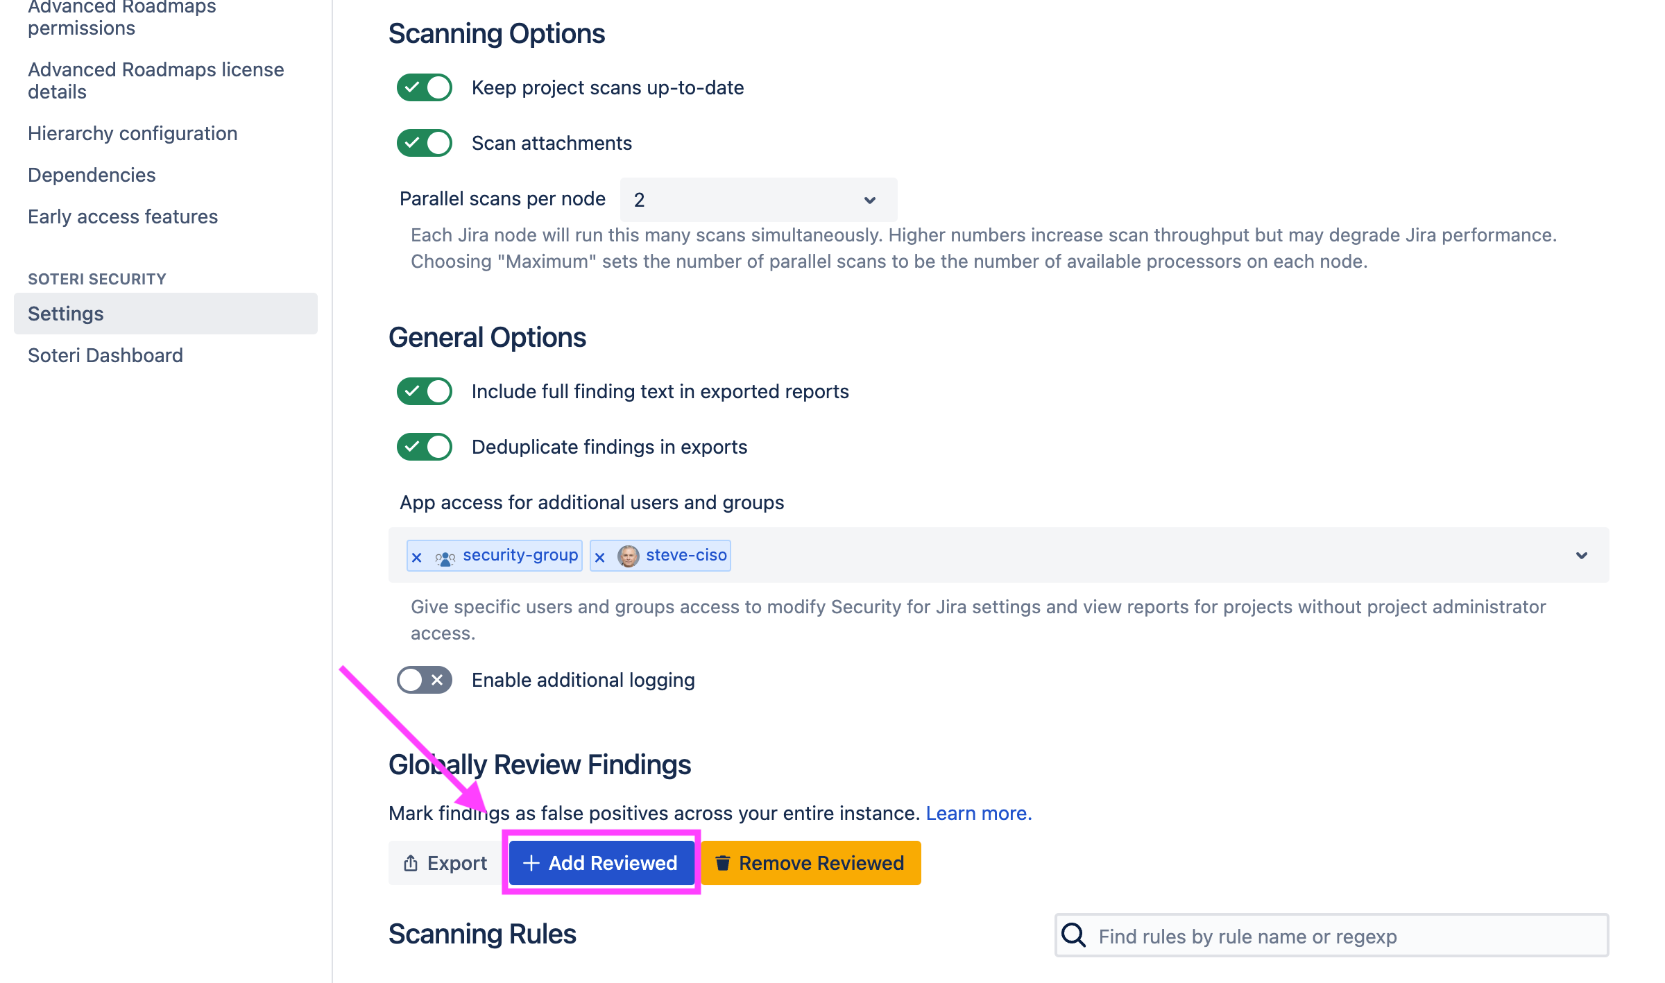Disable the Keep project scans up-to-date toggle
Screen dimensions: 1665x983
pos(424,87)
